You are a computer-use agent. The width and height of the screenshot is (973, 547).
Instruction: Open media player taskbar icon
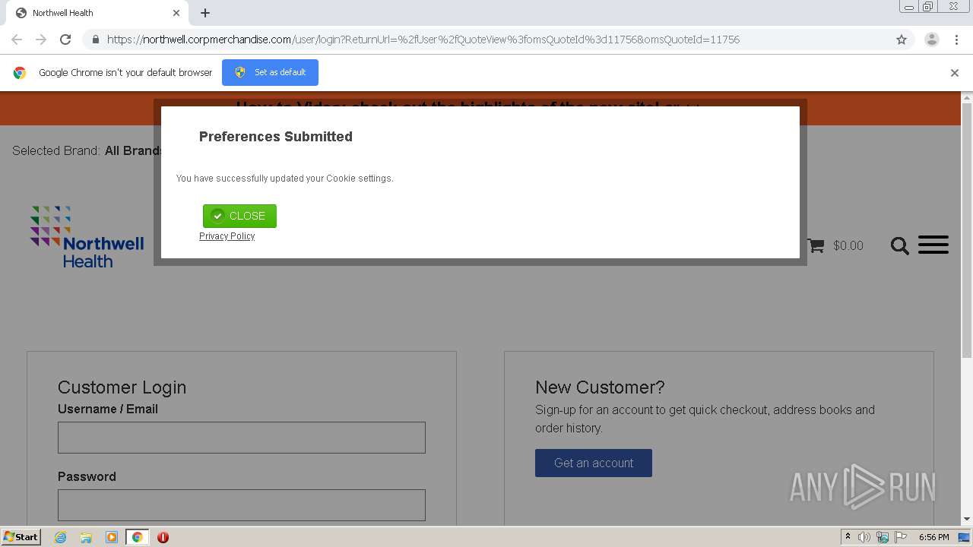[112, 537]
